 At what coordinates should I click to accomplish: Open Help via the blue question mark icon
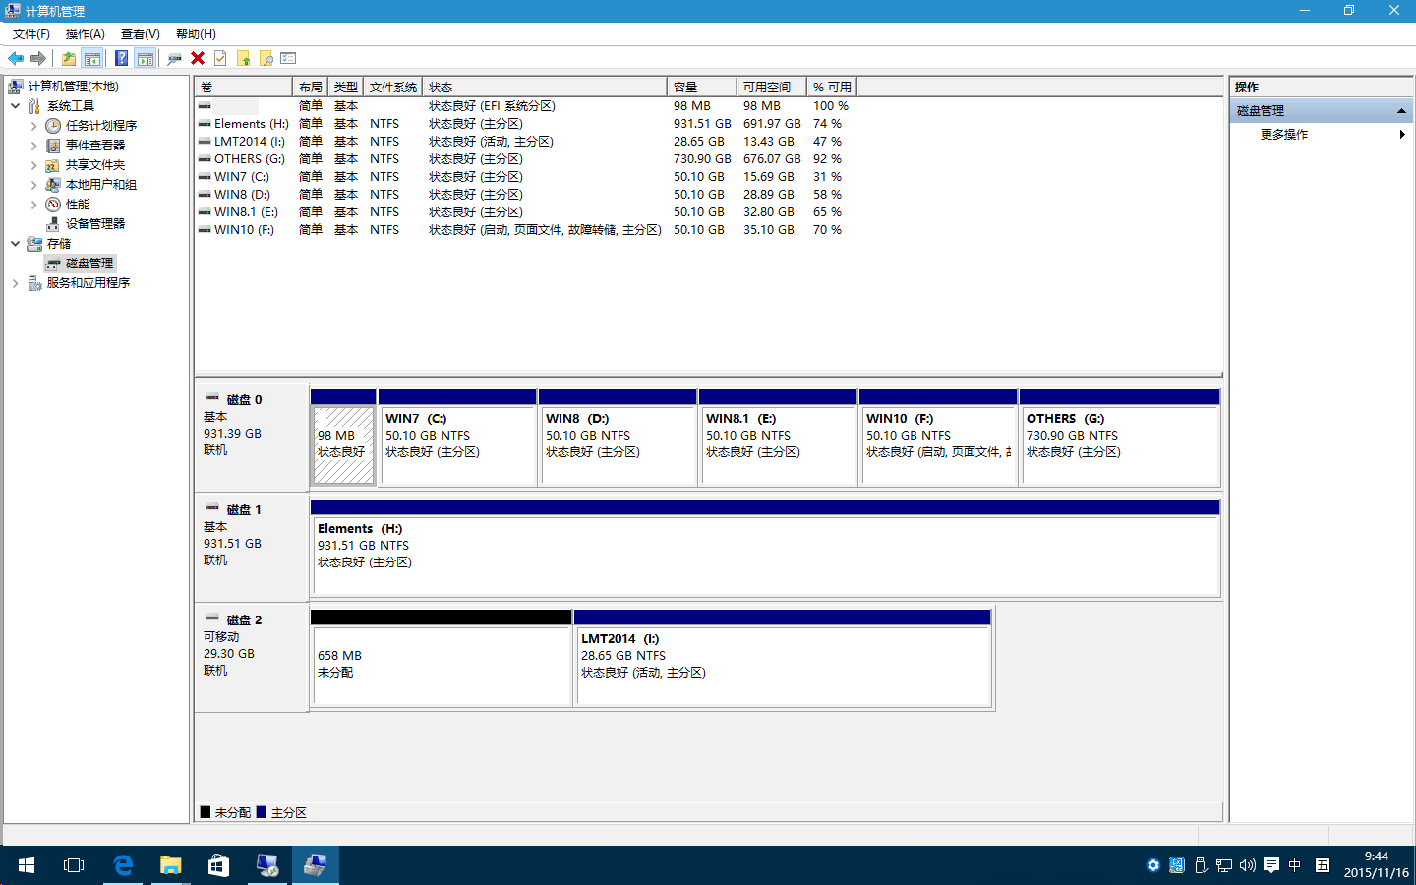[122, 59]
